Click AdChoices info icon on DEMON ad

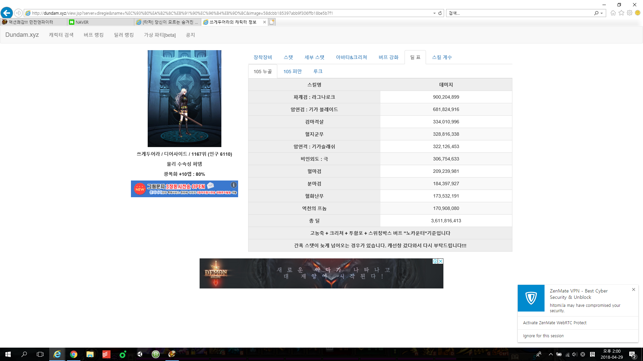tap(435, 261)
